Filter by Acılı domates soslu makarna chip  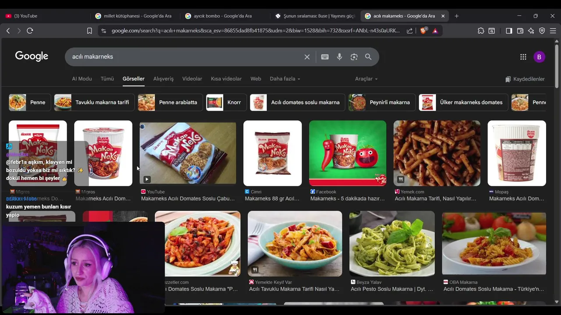pos(298,102)
